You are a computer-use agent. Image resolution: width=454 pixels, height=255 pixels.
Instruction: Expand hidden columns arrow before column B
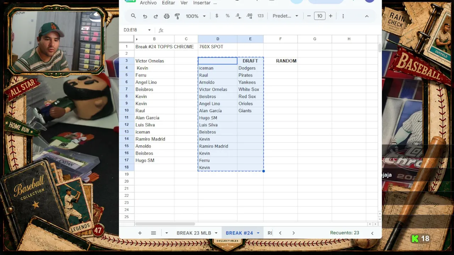(137, 39)
